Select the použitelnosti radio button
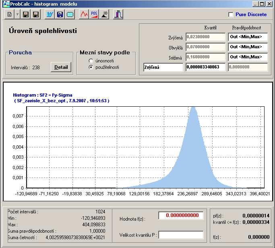 [91, 67]
